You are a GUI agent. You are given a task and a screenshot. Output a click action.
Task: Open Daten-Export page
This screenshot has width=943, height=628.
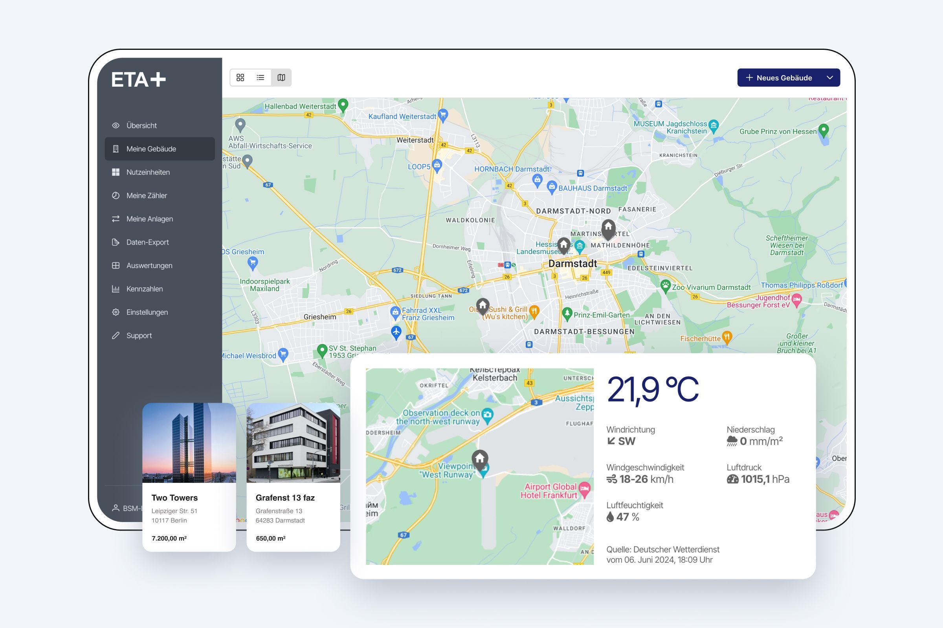click(160, 242)
